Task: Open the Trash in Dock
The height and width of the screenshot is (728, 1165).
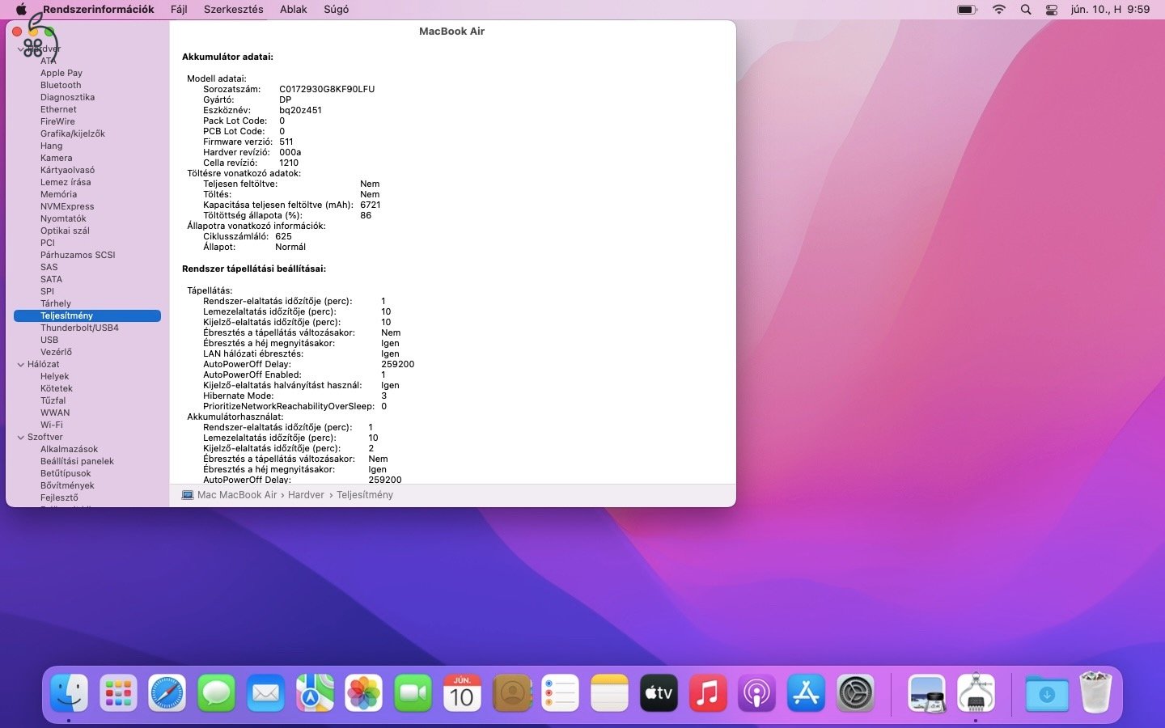Action: tap(1096, 693)
